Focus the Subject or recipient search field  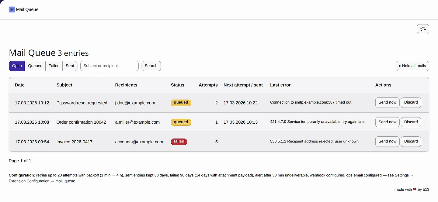click(x=109, y=66)
